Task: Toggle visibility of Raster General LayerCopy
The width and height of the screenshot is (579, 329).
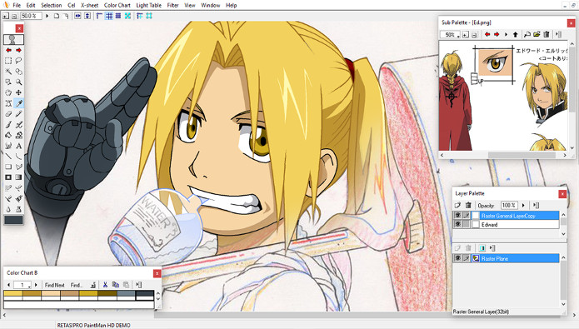Action: (458, 215)
